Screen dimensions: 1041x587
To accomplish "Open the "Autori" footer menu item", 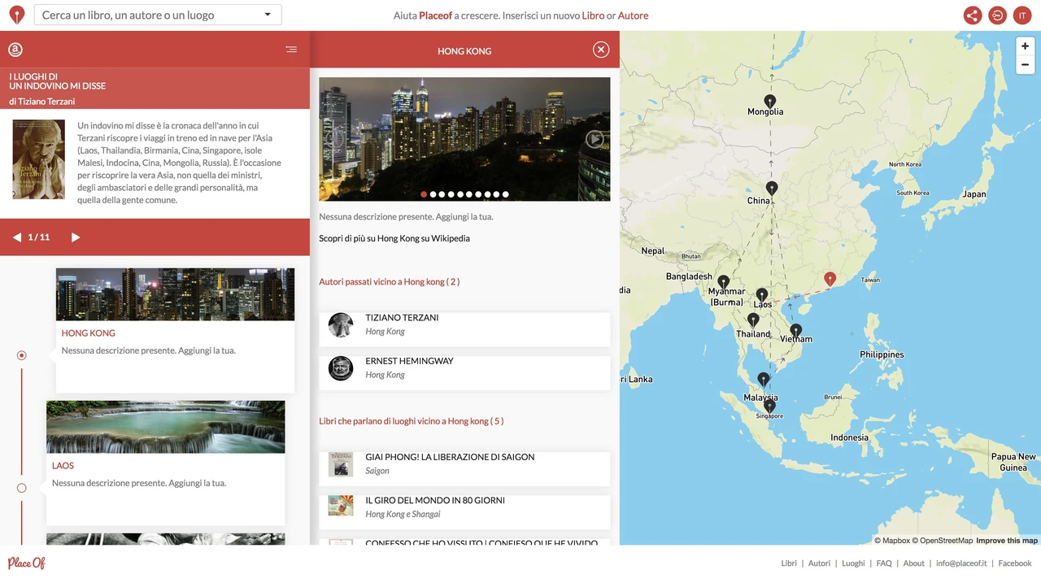I will 819,563.
